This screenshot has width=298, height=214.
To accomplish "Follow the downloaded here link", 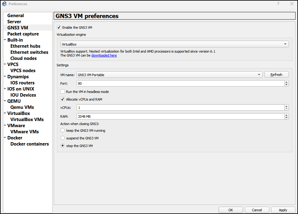I will click(104, 55).
